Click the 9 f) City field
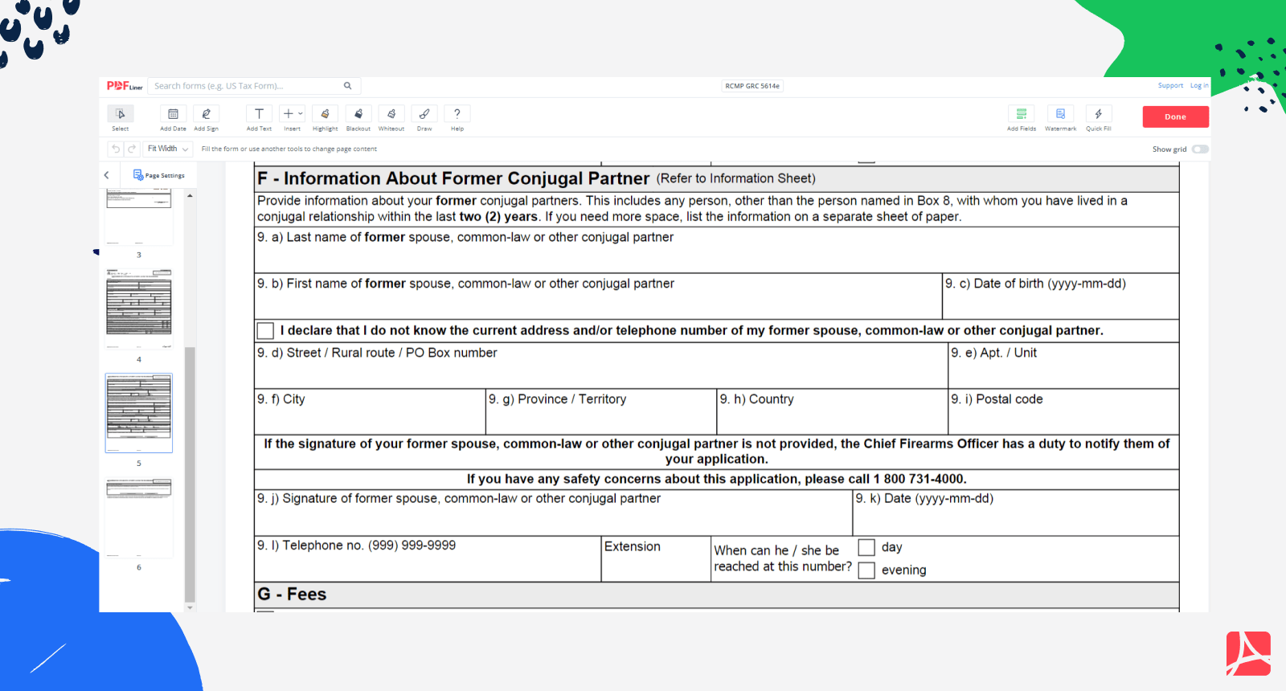 pyautogui.click(x=370, y=412)
